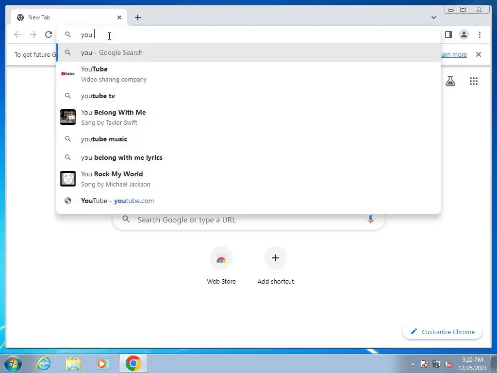Click the Customize Chrome button
This screenshot has width=497, height=373.
pos(443,332)
